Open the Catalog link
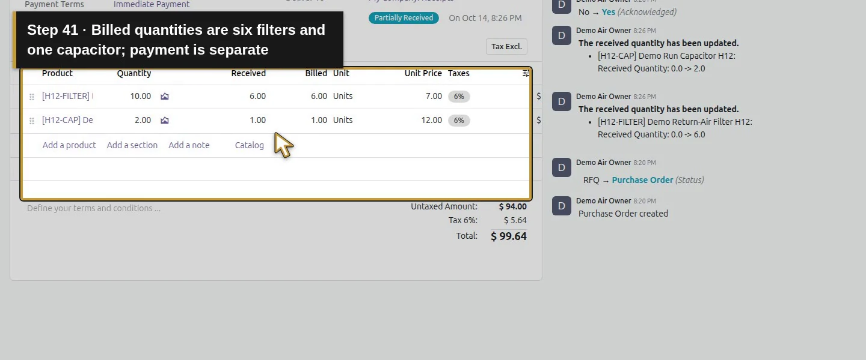Viewport: 866px width, 360px height. click(x=250, y=145)
